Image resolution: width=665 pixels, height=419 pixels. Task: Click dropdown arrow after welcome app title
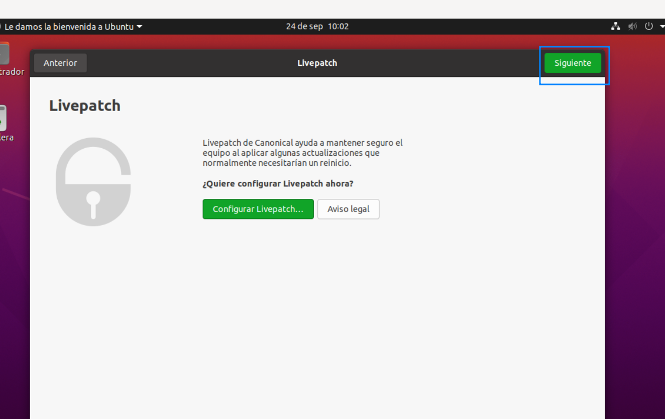pyautogui.click(x=139, y=26)
